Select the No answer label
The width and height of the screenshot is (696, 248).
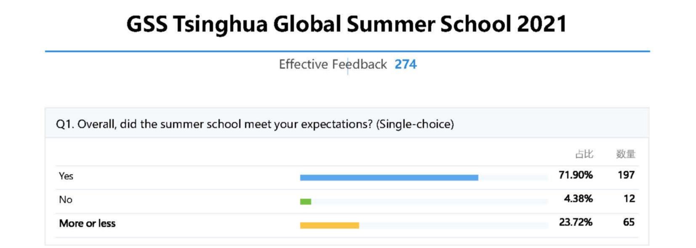(x=66, y=200)
